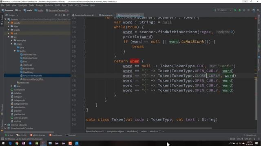This screenshot has height=146, width=261.
Task: Click Project panel horizontal scrollbar
Action: (29, 132)
